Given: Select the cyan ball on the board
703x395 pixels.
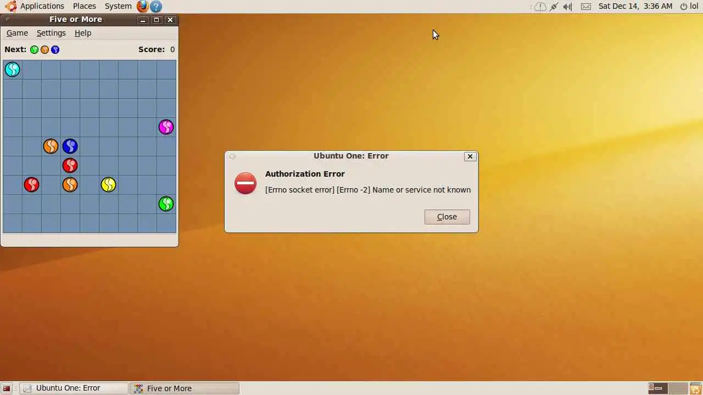Looking at the screenshot, I should tap(12, 70).
